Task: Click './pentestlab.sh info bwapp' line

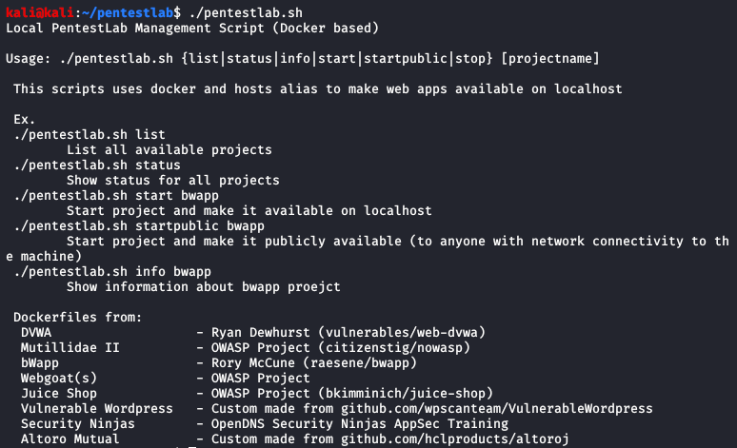Action: tap(112, 272)
